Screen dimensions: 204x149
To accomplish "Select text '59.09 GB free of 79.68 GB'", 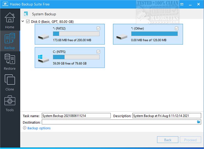I will [70, 63].
